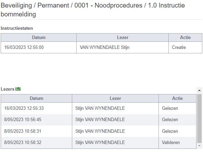Click the breadcrumb title Beveiliging / Permanent
Image resolution: width=203 pixels, height=156 pixels.
35,5
